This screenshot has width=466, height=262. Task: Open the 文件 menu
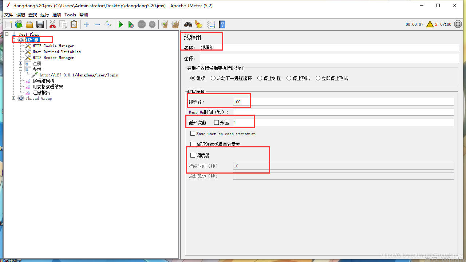click(x=9, y=15)
